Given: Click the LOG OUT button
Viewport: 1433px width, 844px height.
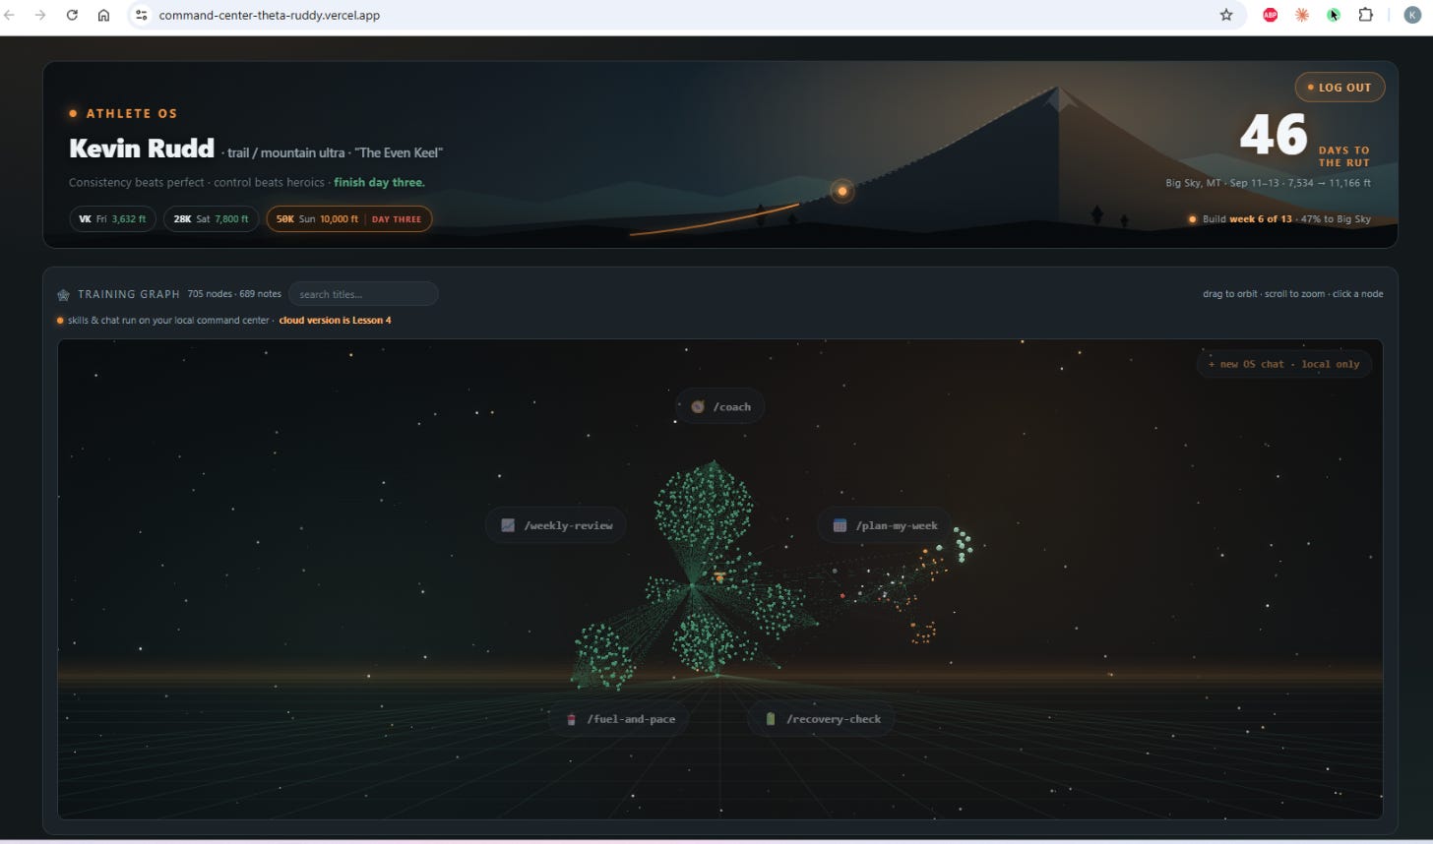Looking at the screenshot, I should (x=1340, y=88).
